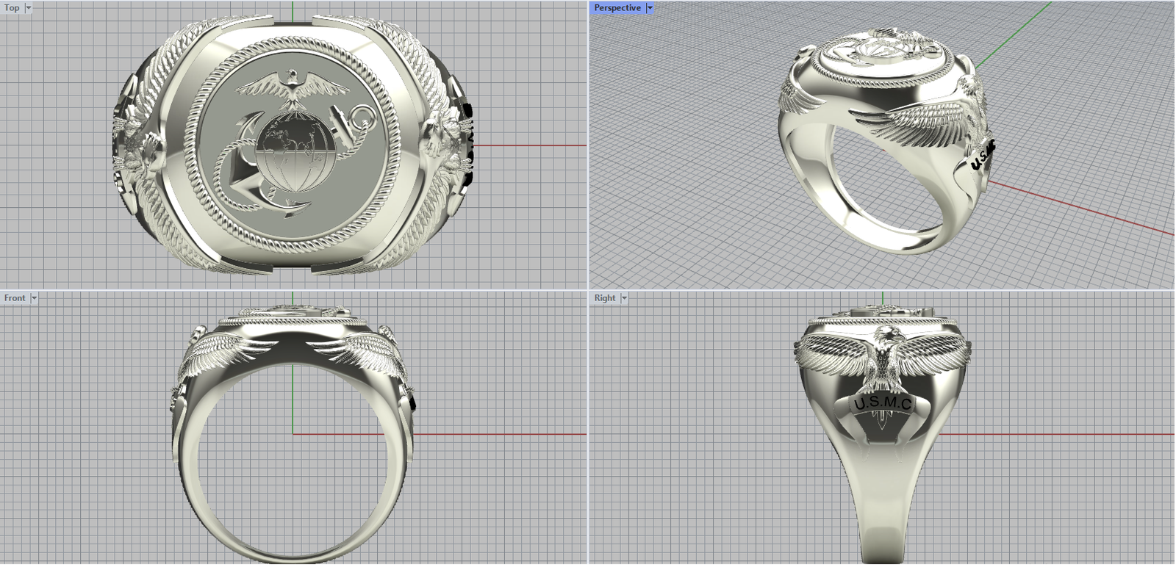
Task: Click the Perspective viewport title
Action: (617, 8)
